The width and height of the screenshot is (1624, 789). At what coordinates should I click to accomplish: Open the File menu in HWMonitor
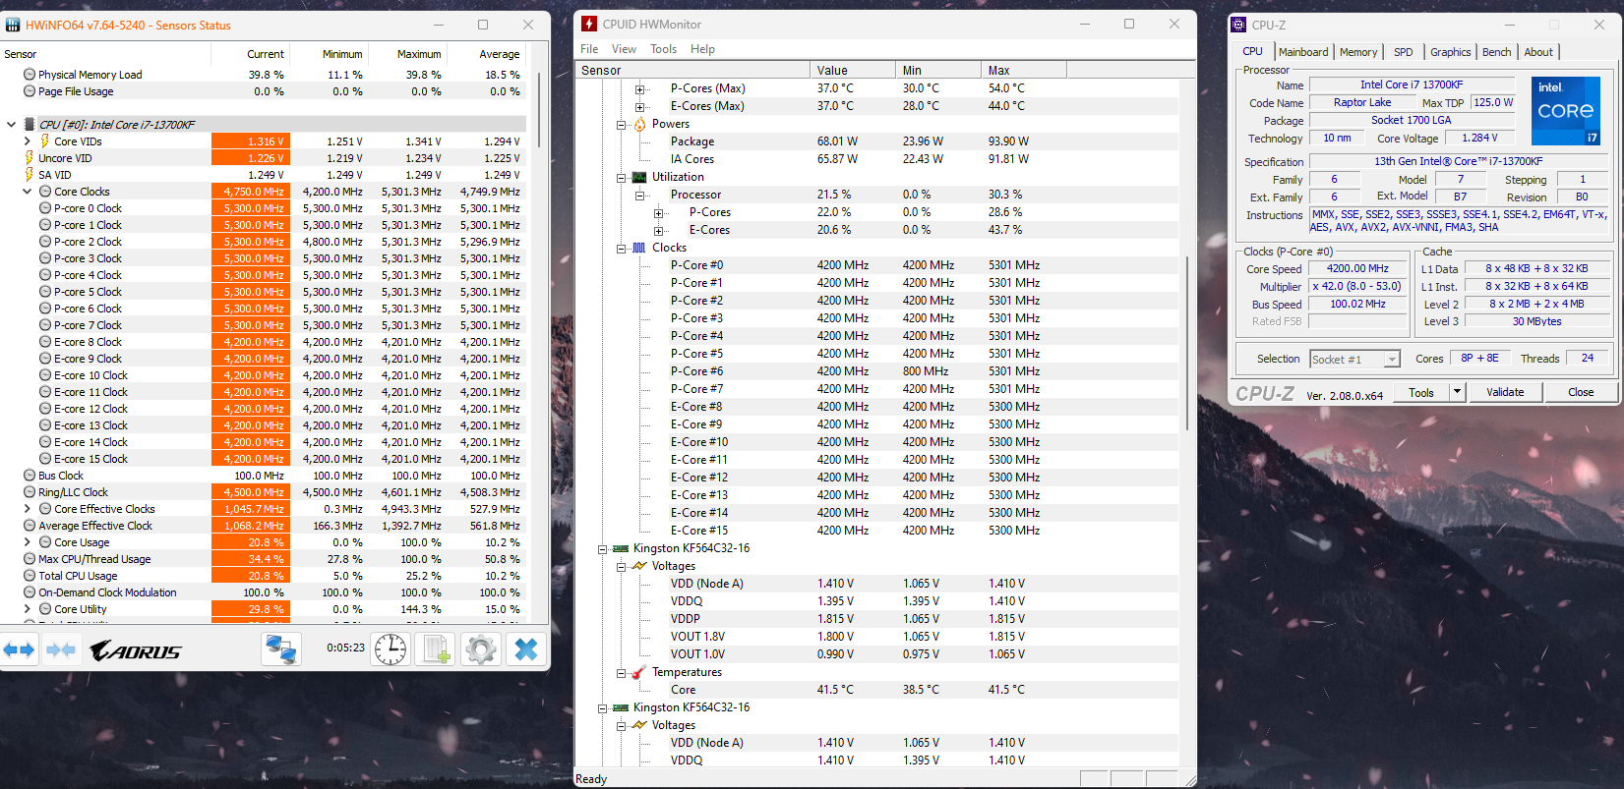point(589,49)
